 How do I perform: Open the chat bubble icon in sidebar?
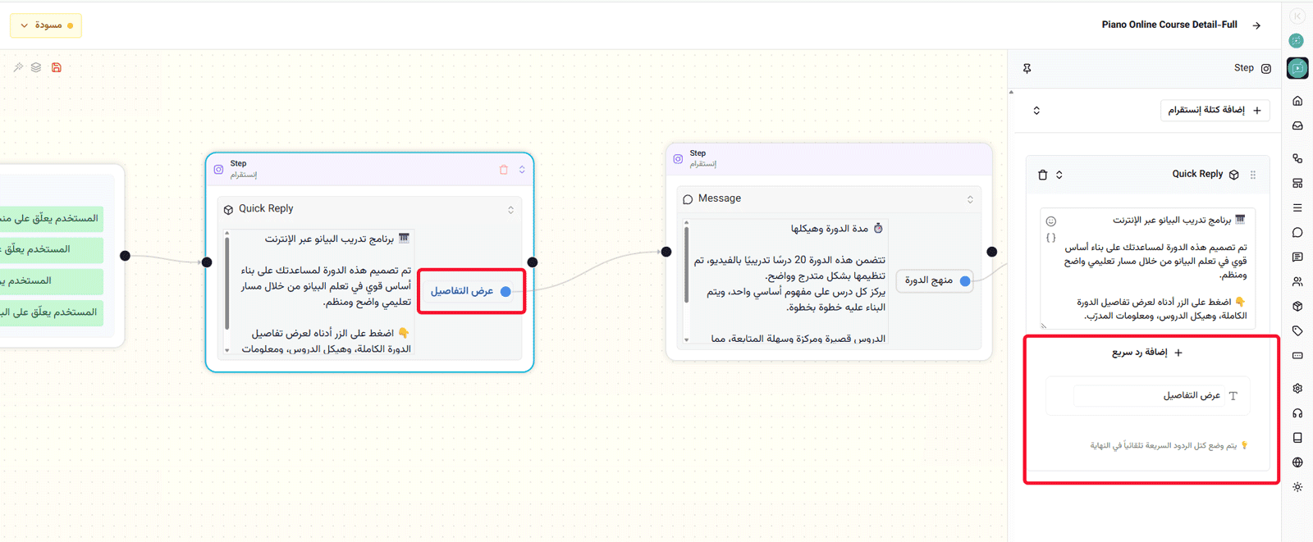click(x=1297, y=232)
